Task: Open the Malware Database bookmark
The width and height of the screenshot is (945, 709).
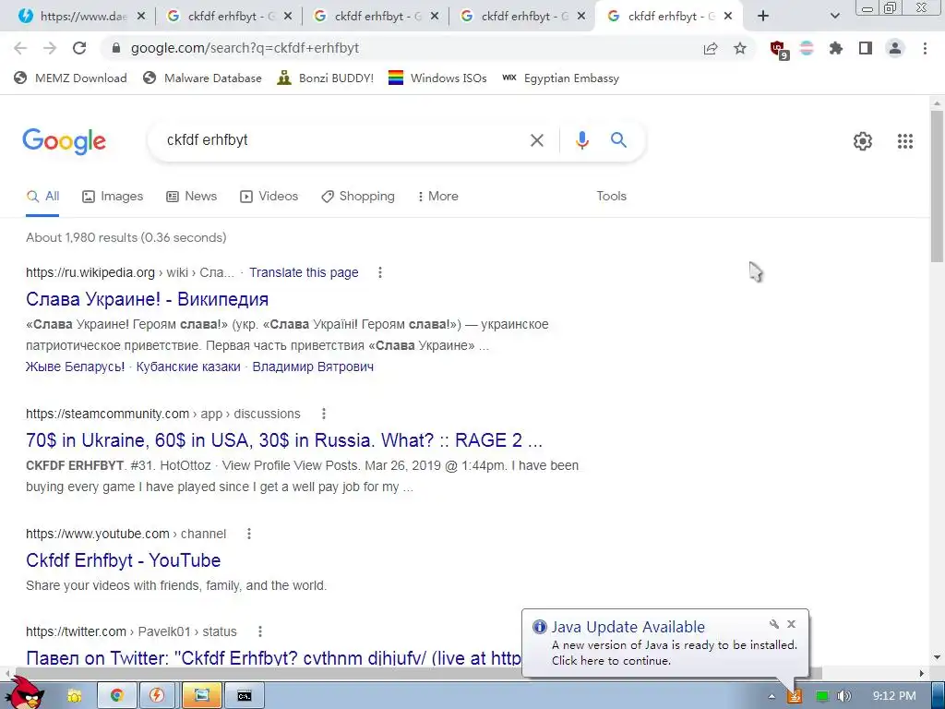Action: coord(202,78)
